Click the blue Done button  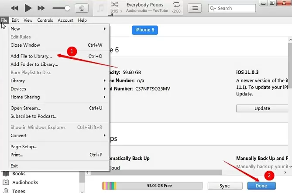(x=262, y=186)
